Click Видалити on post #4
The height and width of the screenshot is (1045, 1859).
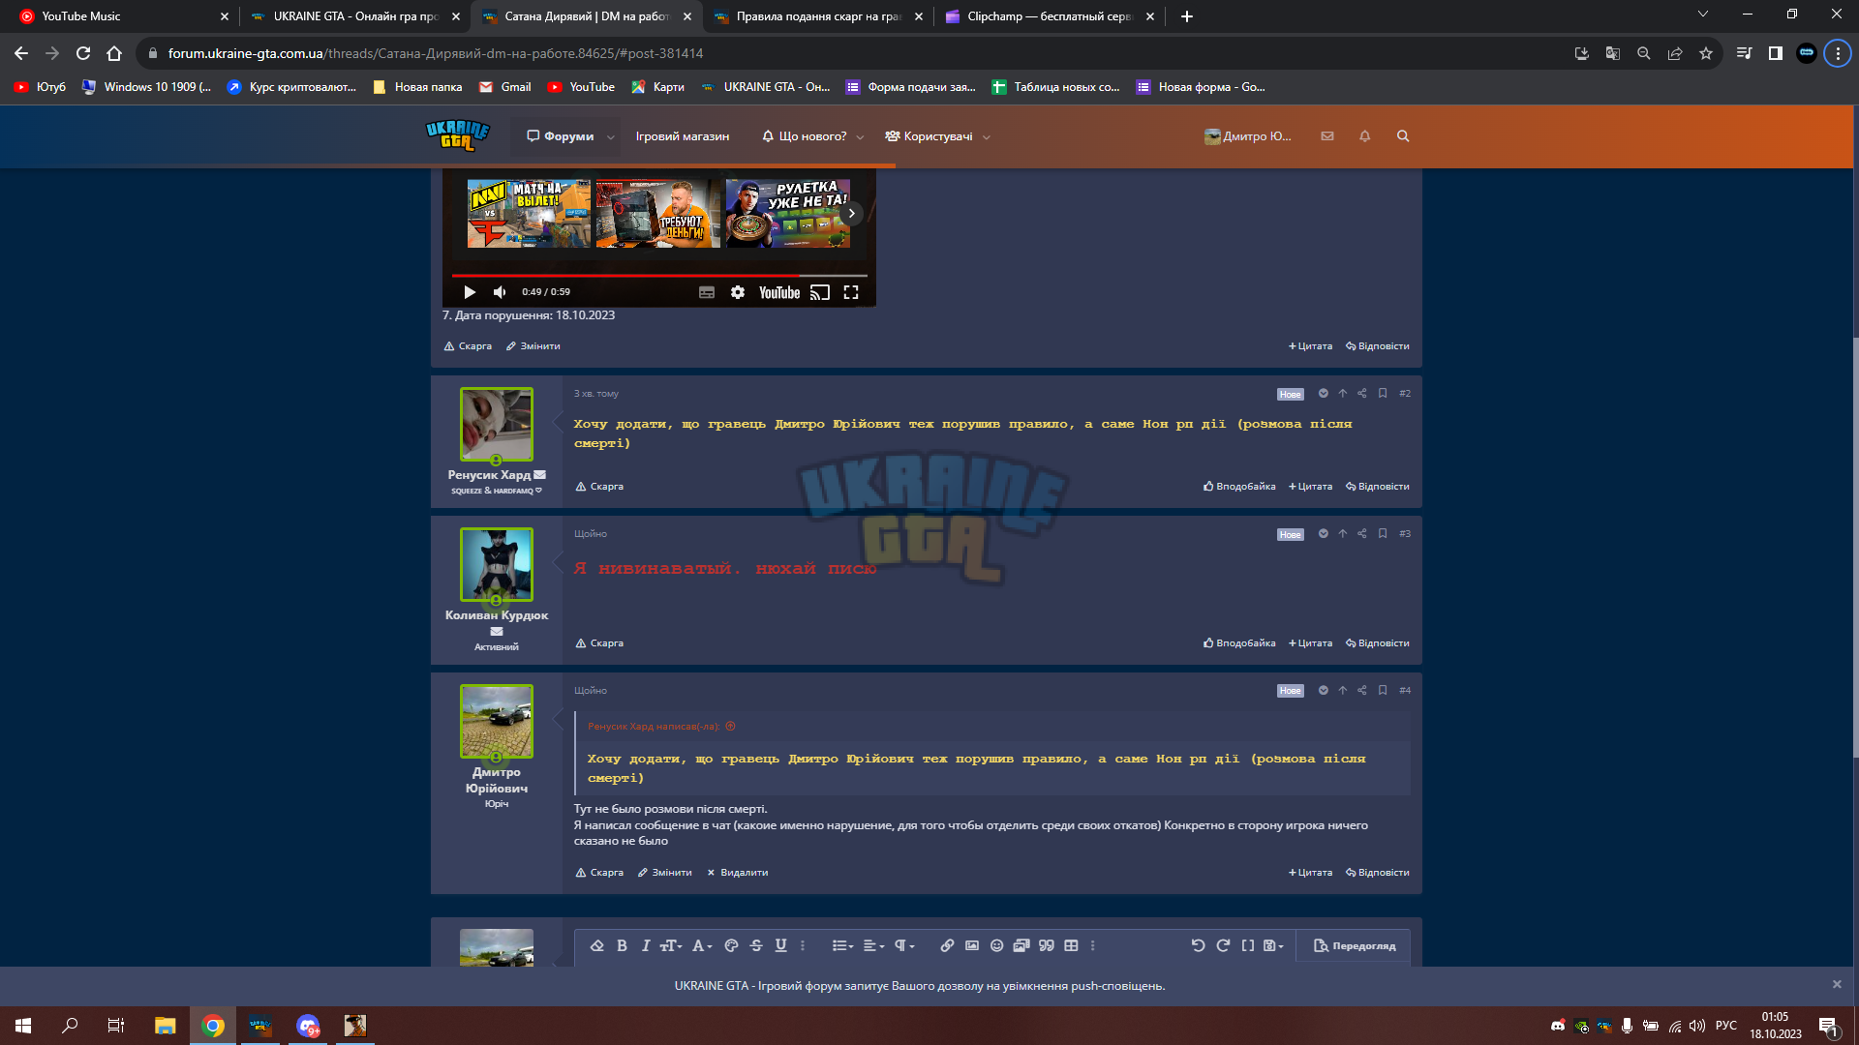point(737,873)
